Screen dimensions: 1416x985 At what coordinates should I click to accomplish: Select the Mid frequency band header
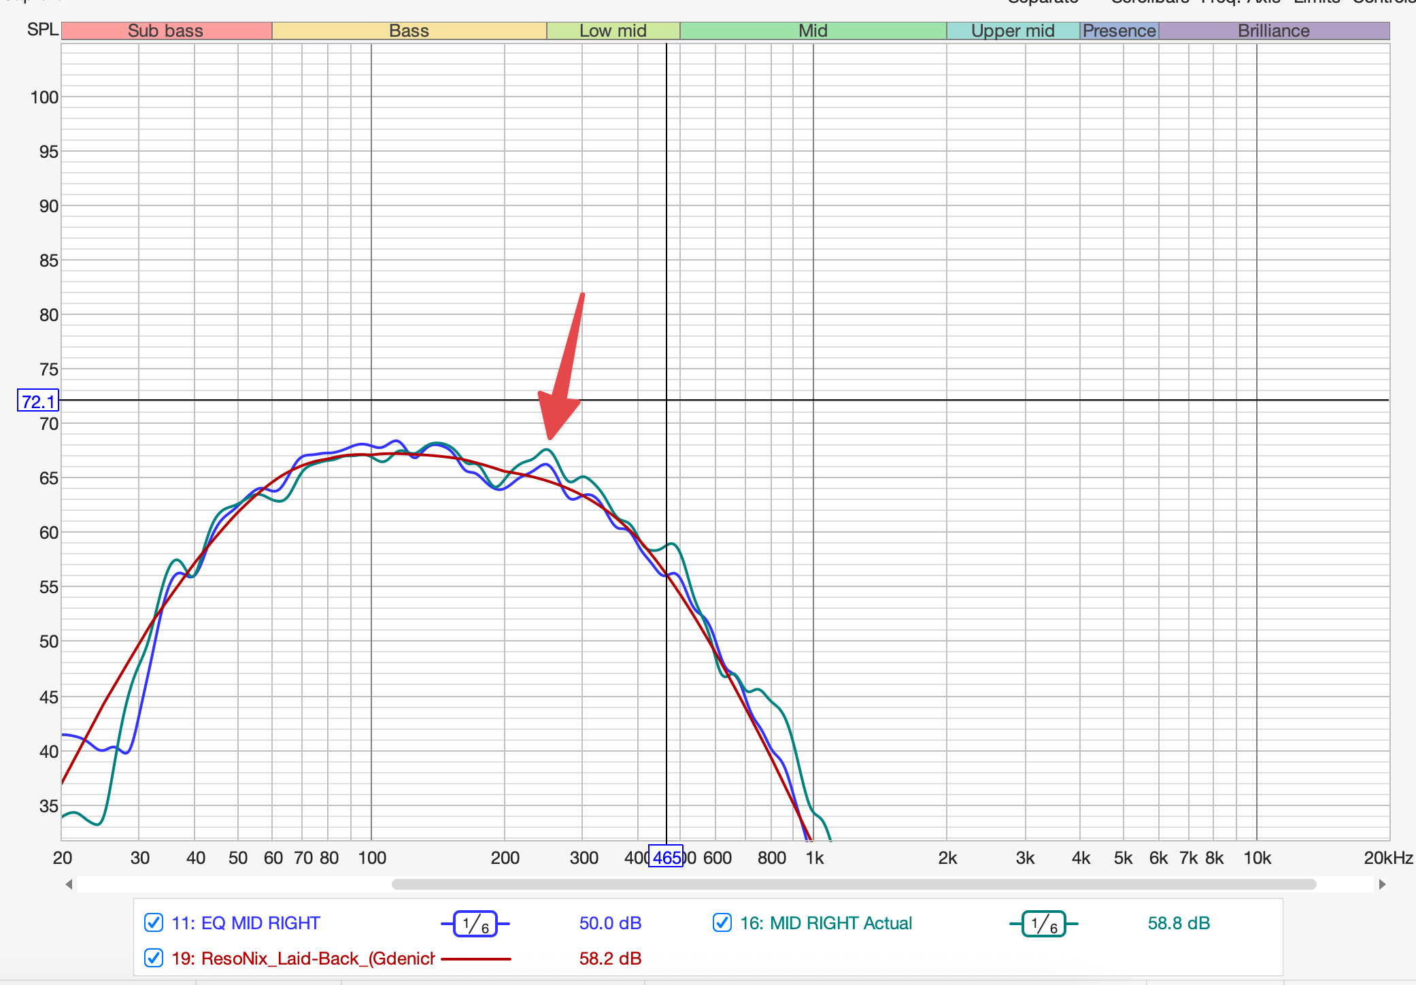pyautogui.click(x=813, y=31)
